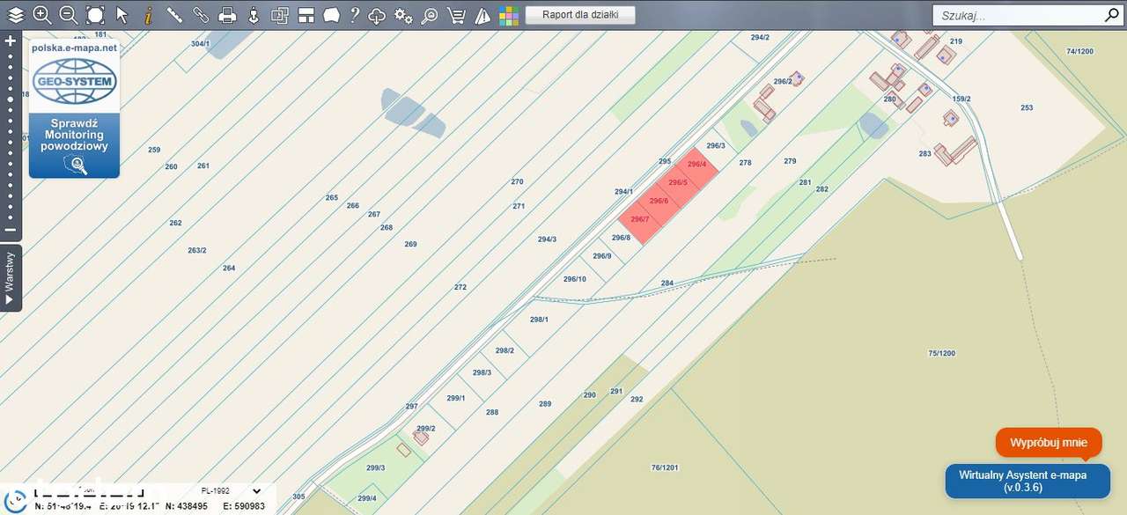Select highlighted parcel 296/4
Image resolution: width=1127 pixels, height=515 pixels.
[696, 165]
